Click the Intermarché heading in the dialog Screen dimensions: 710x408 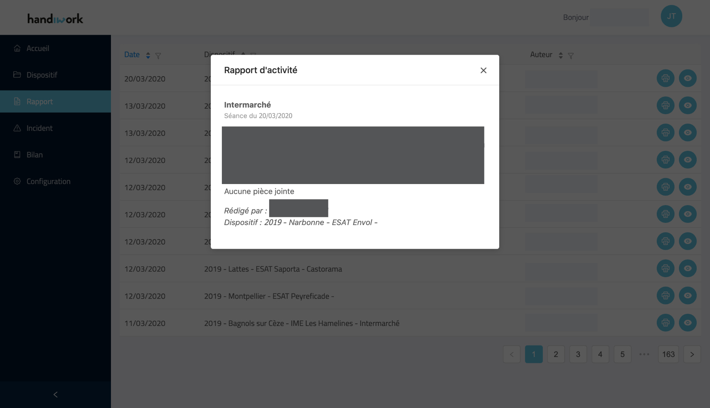point(247,105)
